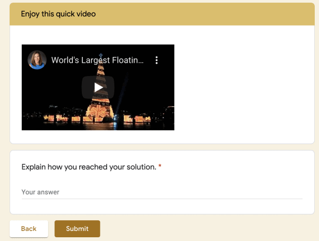This screenshot has width=319, height=241.
Task: Submit the form
Action: (77, 229)
